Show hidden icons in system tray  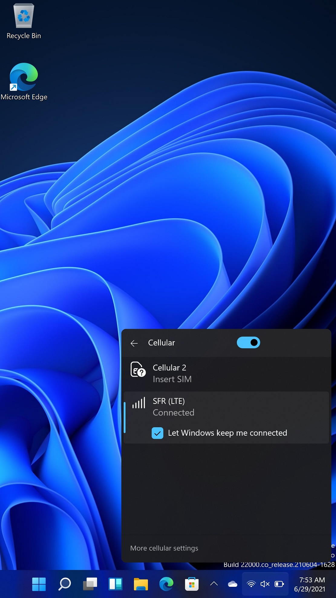click(214, 584)
